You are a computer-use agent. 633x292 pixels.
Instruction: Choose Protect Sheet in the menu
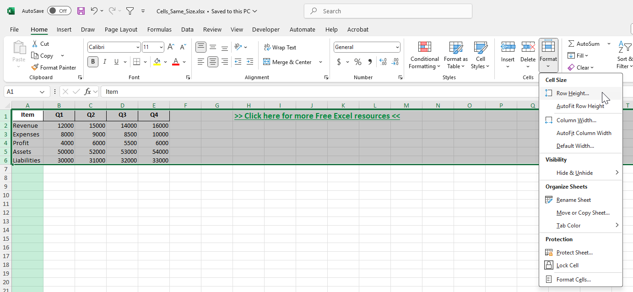pyautogui.click(x=581, y=252)
